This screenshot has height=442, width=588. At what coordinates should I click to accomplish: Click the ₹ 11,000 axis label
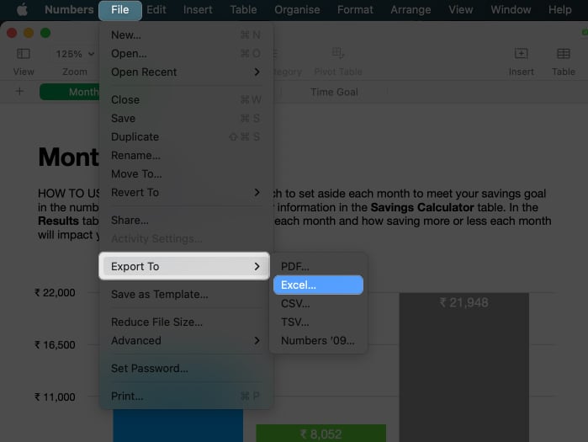(x=55, y=397)
